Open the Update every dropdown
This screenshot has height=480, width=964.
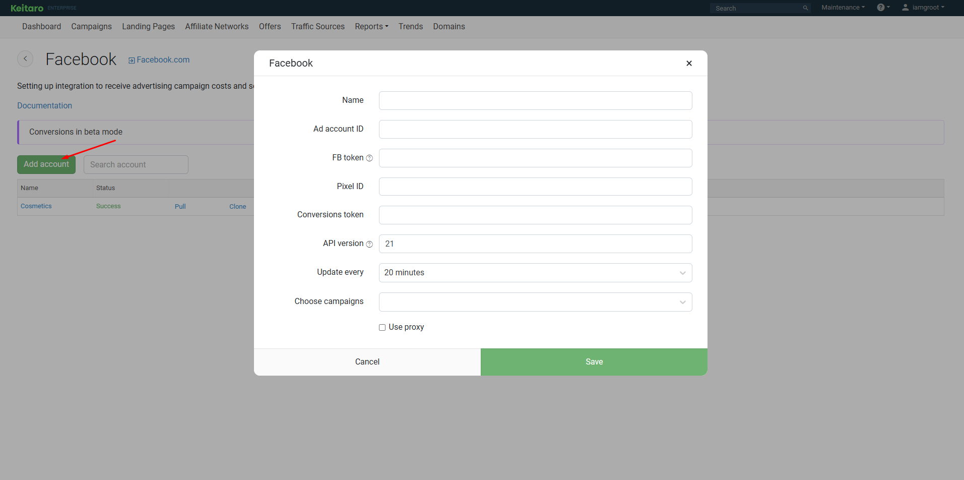[535, 273]
